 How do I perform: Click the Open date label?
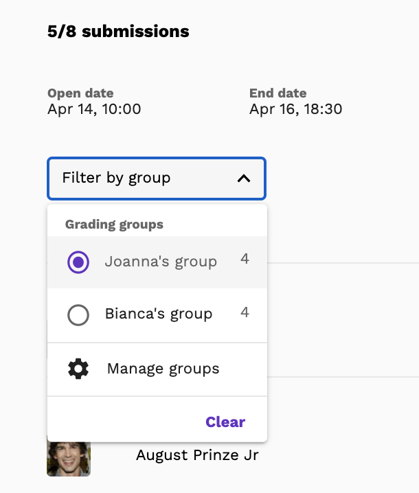pos(80,93)
